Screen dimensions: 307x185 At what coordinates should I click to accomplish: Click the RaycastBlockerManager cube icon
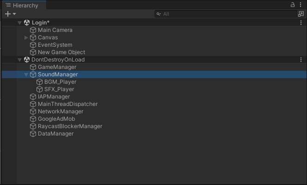tap(33, 127)
